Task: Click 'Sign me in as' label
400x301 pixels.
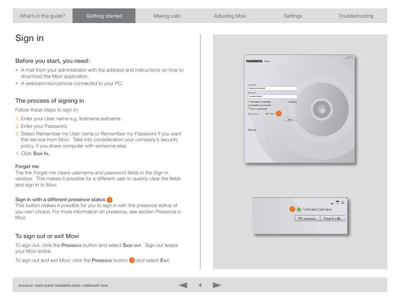Action: pos(253,114)
